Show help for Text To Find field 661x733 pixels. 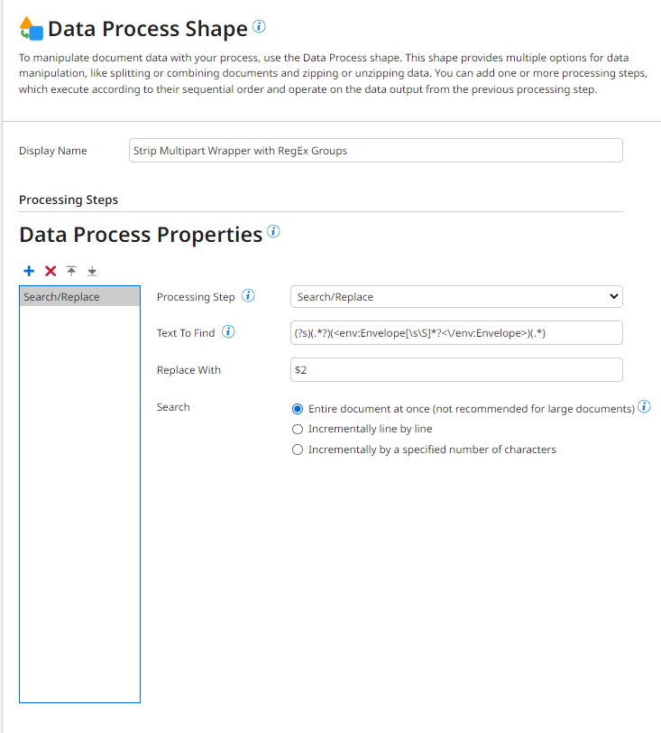tap(228, 332)
